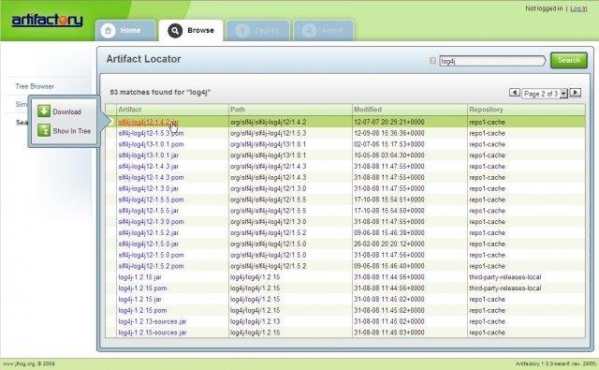Open log4j-1.2.15.jar in third-party-releases-local
Screen dimensions: 599x370
coord(139,277)
